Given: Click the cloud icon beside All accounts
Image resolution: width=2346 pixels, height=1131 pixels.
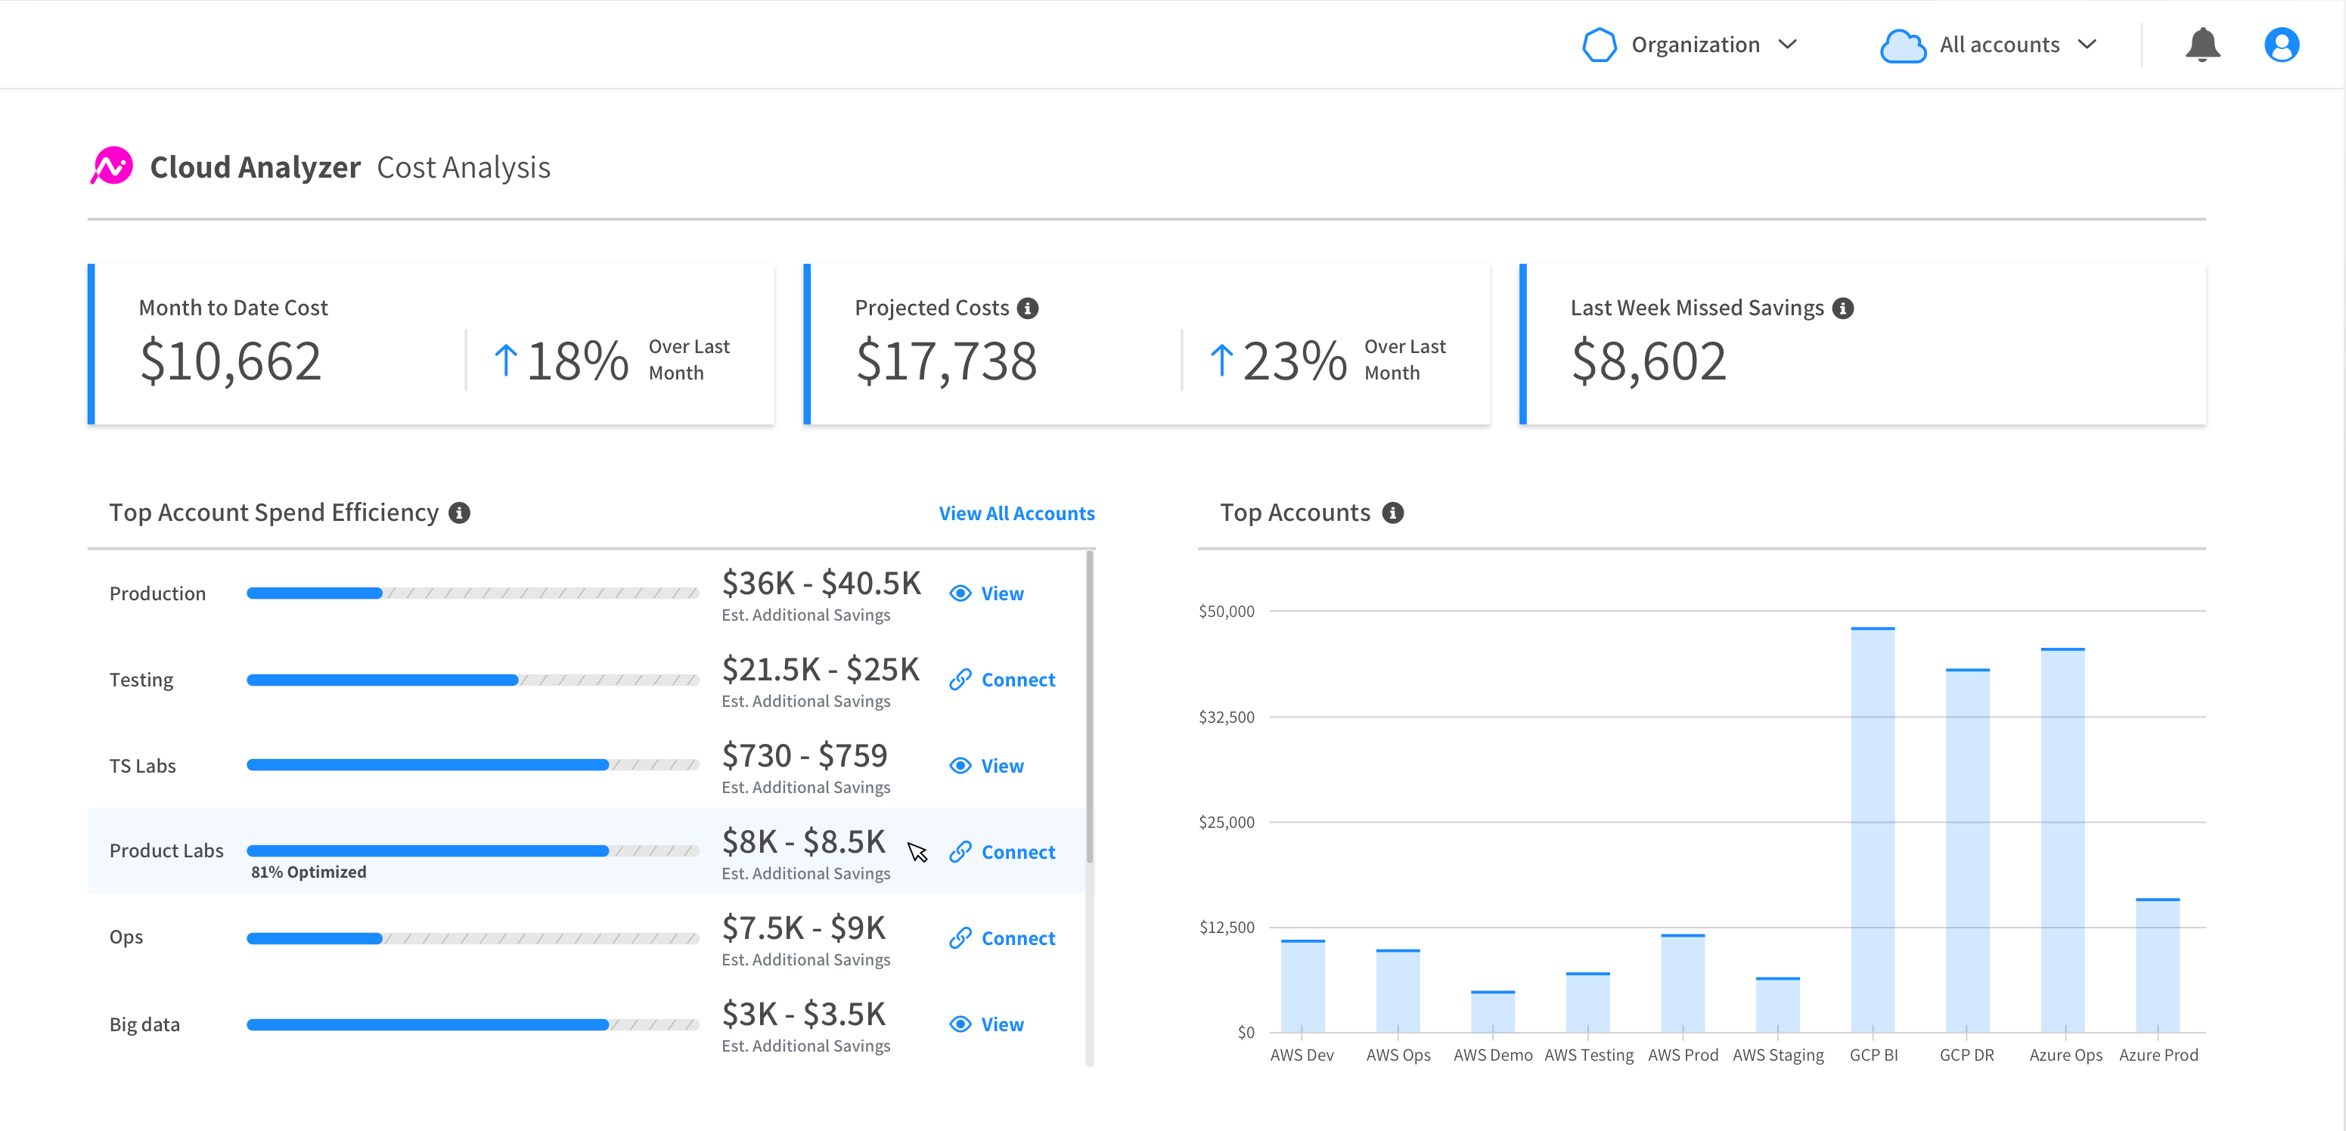Looking at the screenshot, I should click(x=1903, y=44).
